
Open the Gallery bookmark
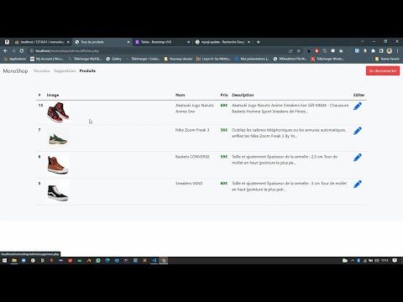point(113,59)
